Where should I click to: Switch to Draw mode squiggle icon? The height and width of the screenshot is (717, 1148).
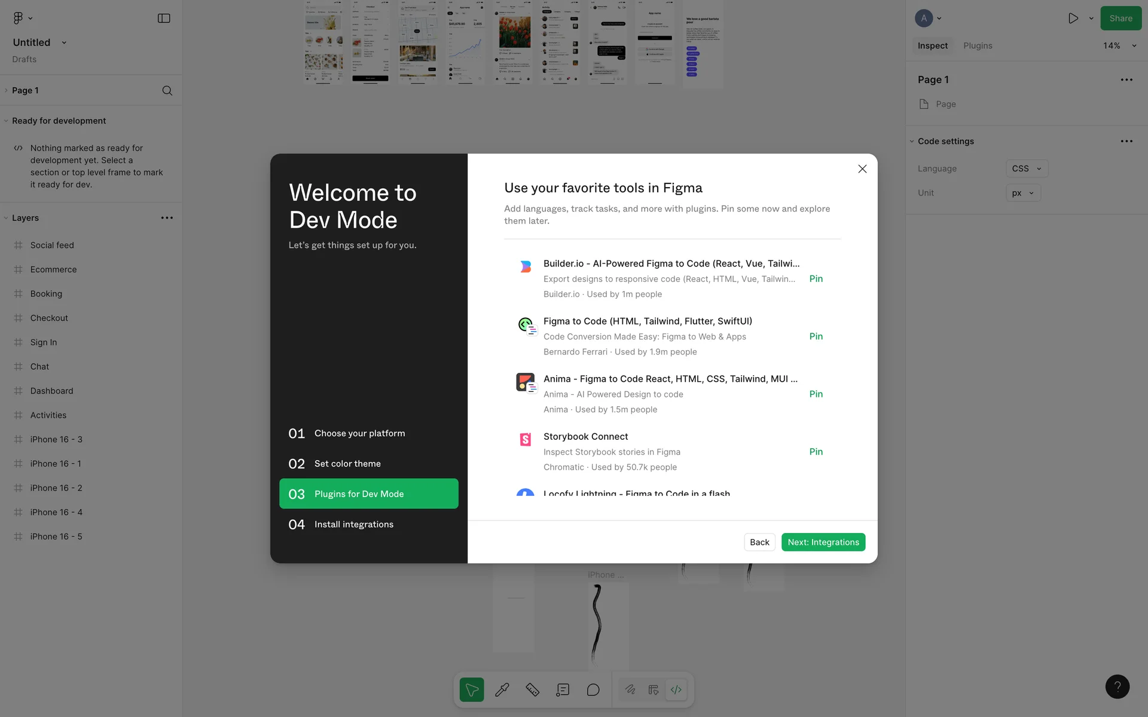[630, 690]
